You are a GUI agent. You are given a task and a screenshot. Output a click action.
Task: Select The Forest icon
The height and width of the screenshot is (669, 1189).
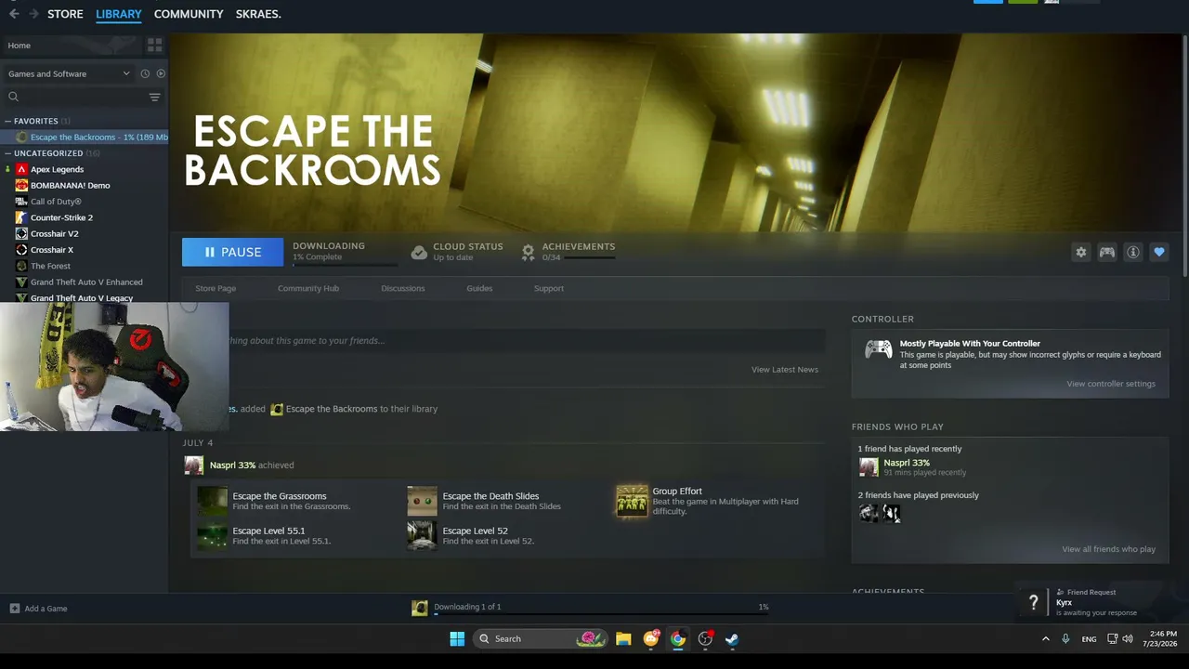coord(21,266)
